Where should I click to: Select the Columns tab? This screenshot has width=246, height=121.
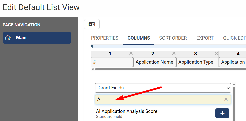[139, 38]
